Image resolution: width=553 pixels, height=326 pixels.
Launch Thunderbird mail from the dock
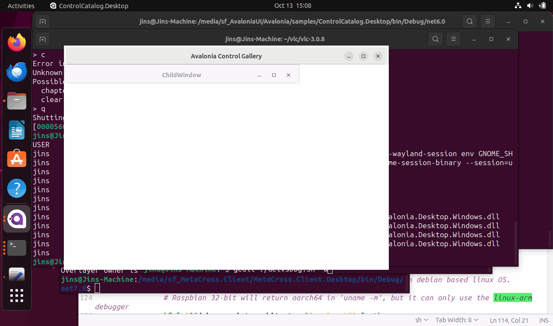tap(17, 72)
